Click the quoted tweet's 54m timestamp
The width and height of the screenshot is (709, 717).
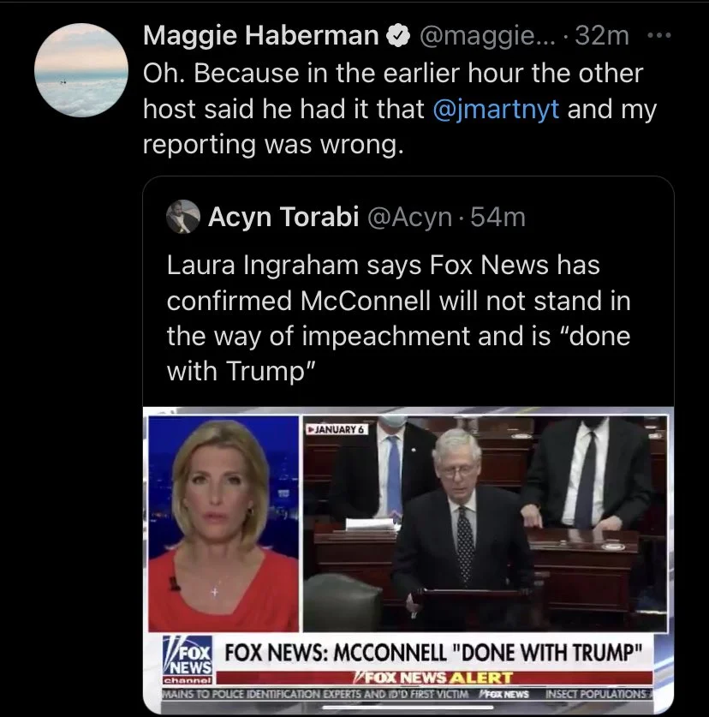tap(497, 218)
